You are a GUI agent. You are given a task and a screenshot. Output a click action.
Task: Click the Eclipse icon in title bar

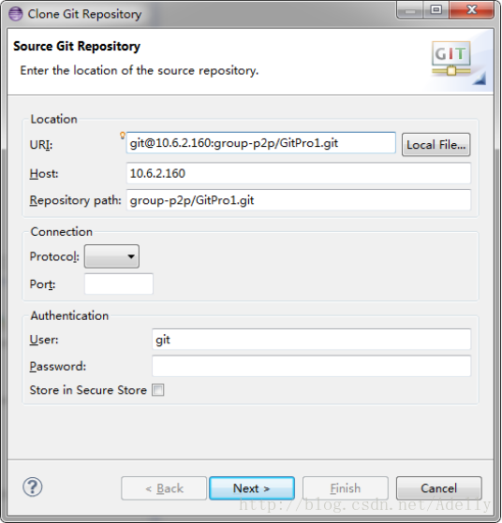[x=15, y=14]
